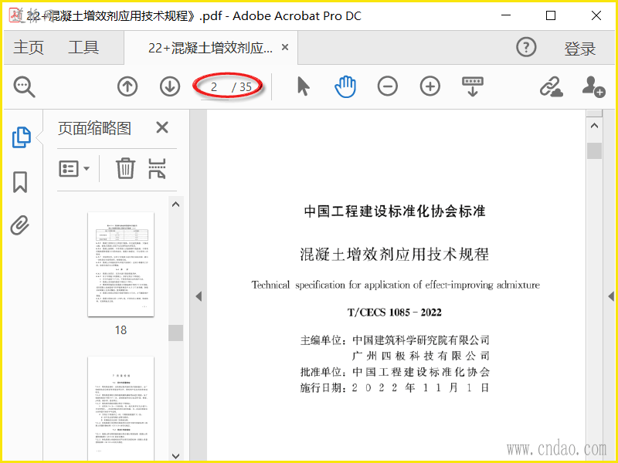Switch to the 工具 tab
618x463 pixels.
click(x=83, y=47)
